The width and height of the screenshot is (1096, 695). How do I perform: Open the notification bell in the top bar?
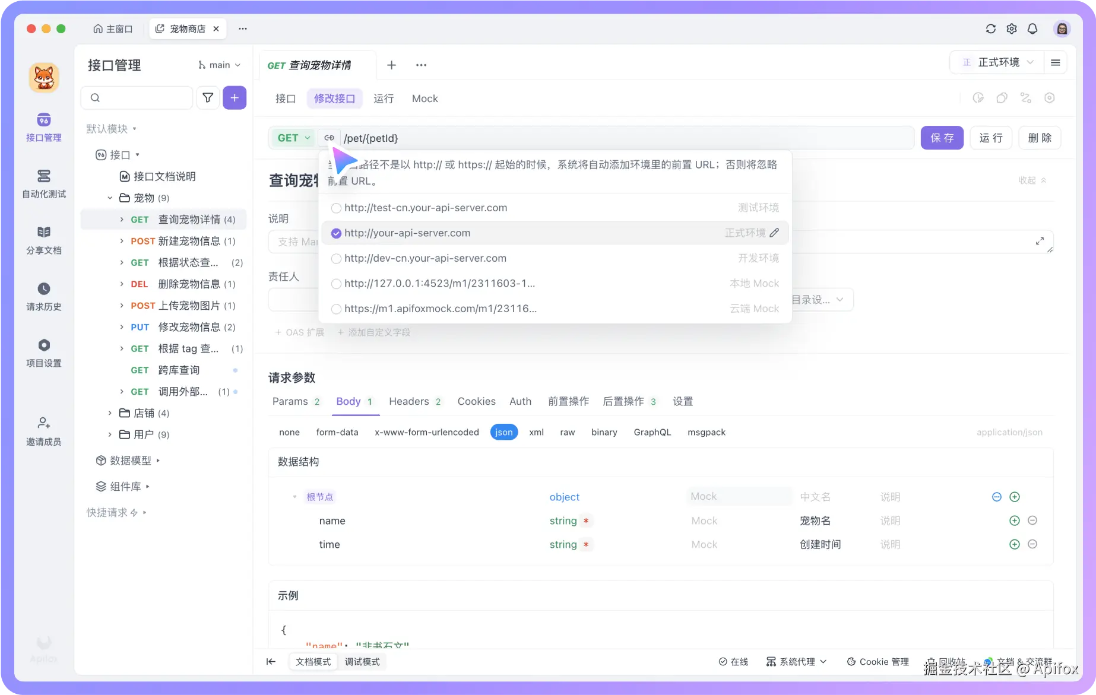tap(1032, 28)
